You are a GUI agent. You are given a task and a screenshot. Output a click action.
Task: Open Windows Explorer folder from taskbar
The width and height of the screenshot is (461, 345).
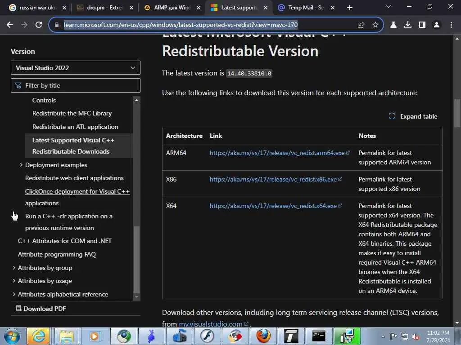click(67, 336)
